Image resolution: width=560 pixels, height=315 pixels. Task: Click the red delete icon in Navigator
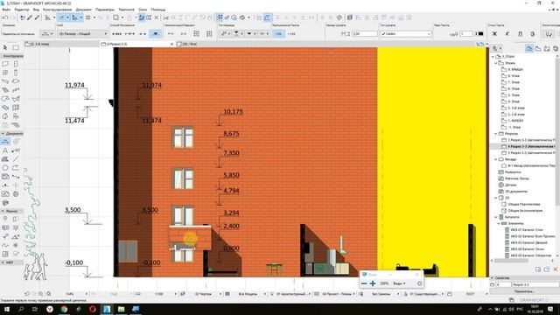click(x=556, y=269)
